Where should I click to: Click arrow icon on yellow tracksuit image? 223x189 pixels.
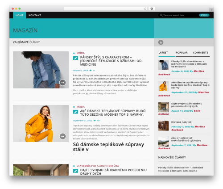[63, 136]
